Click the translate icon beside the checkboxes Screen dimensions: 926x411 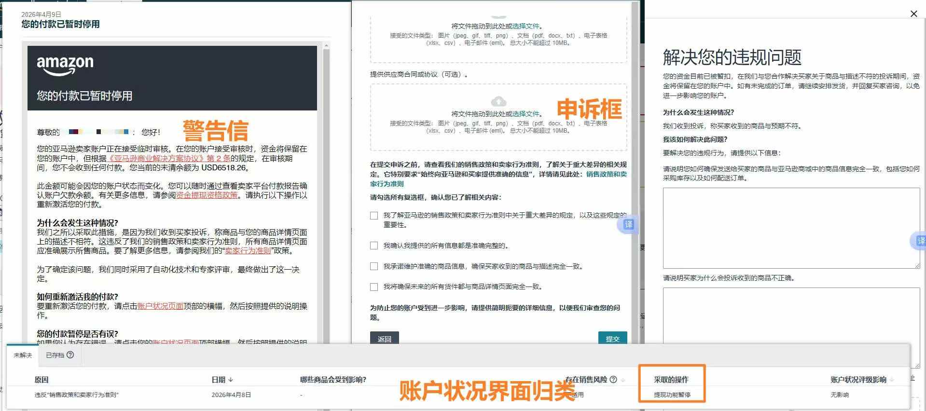click(628, 224)
